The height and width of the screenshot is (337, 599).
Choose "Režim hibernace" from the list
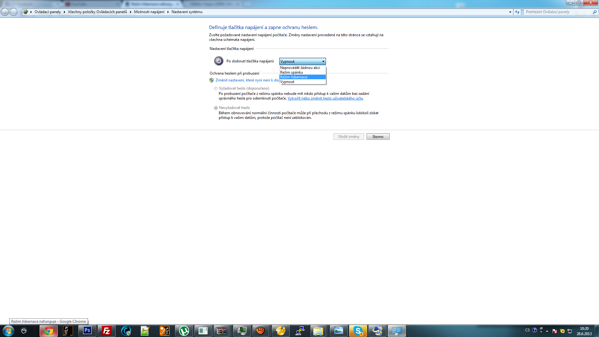point(302,77)
